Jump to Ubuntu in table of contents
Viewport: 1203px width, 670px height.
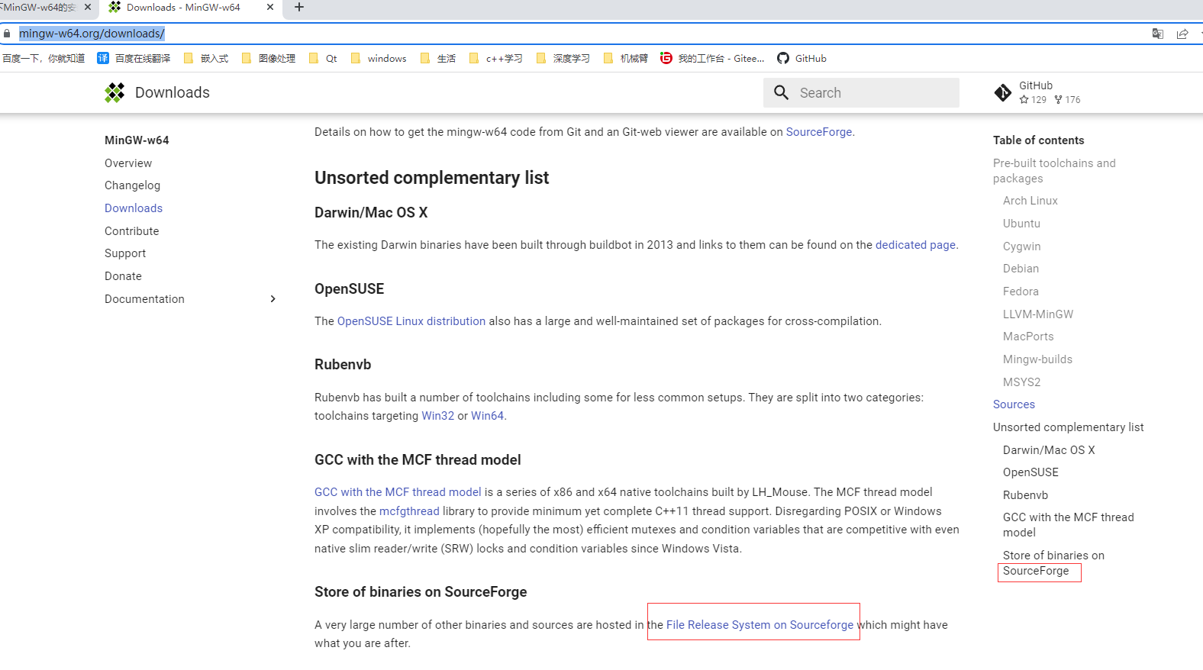point(1021,224)
